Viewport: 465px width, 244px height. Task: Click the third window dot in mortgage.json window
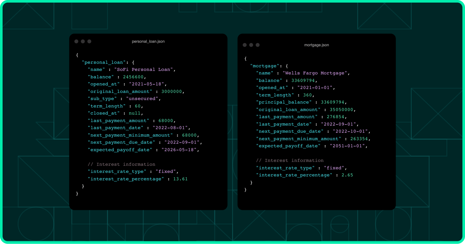tap(258, 45)
